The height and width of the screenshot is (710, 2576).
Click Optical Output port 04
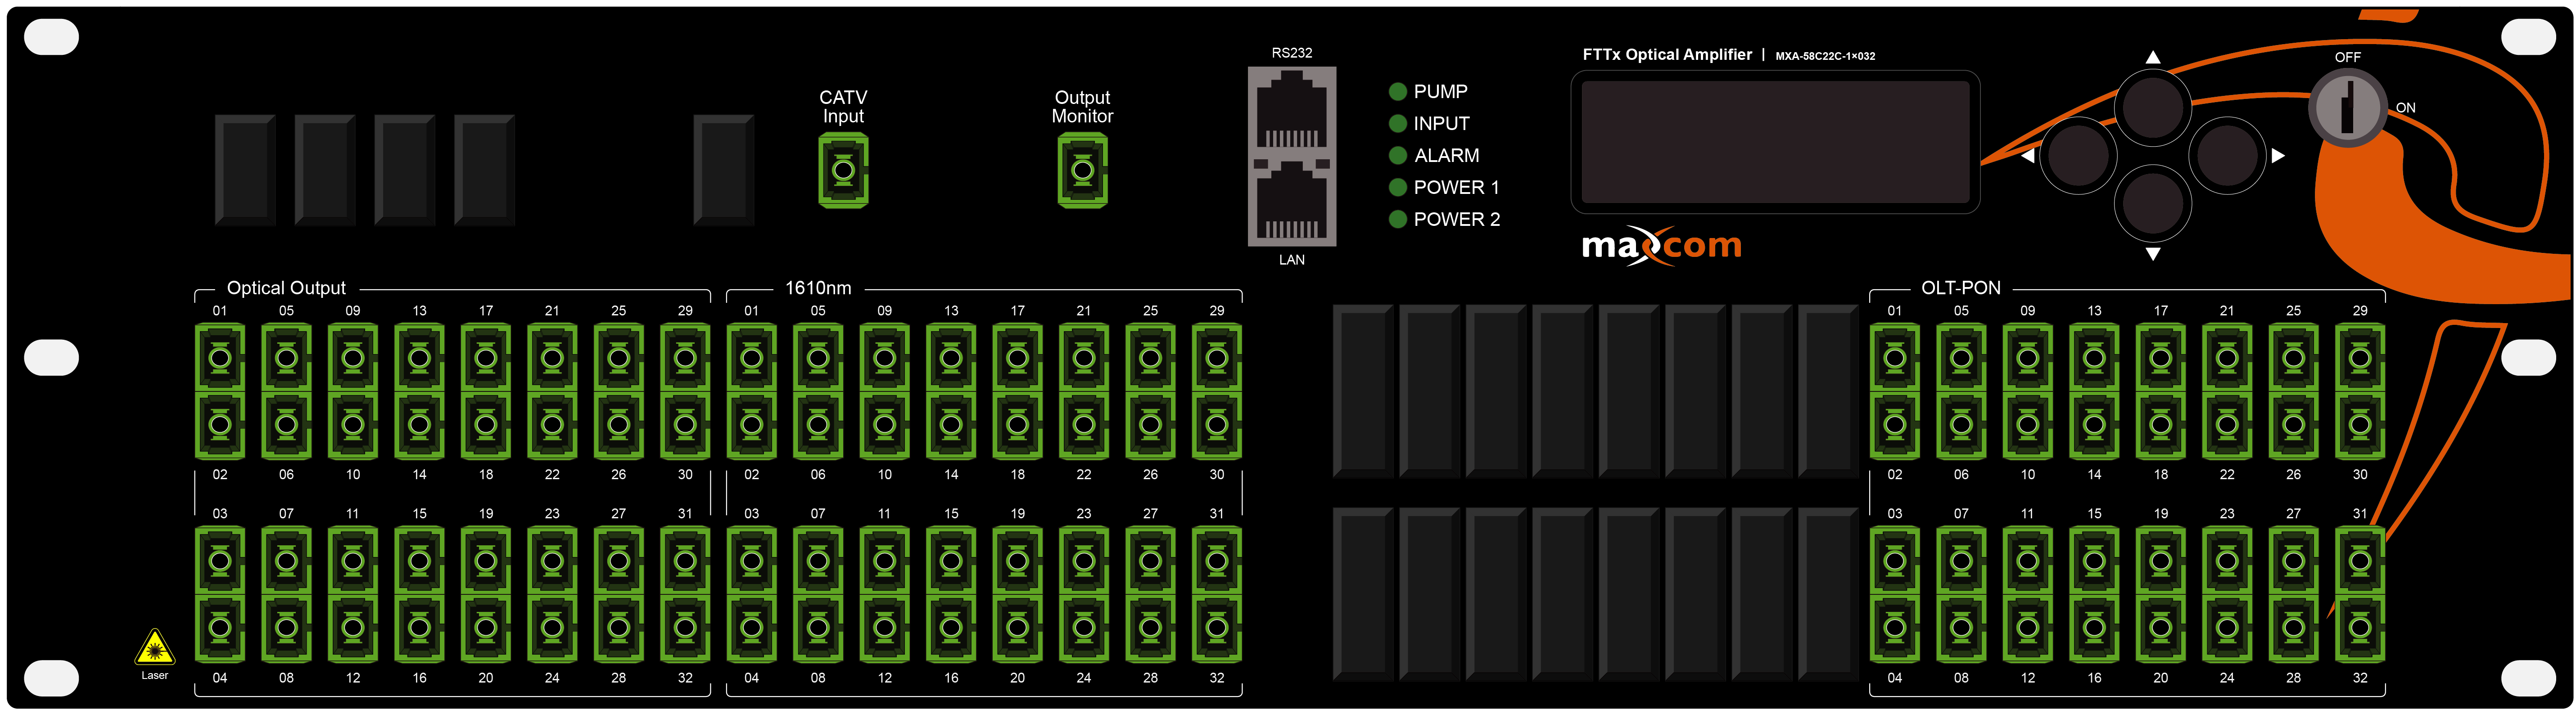(220, 628)
